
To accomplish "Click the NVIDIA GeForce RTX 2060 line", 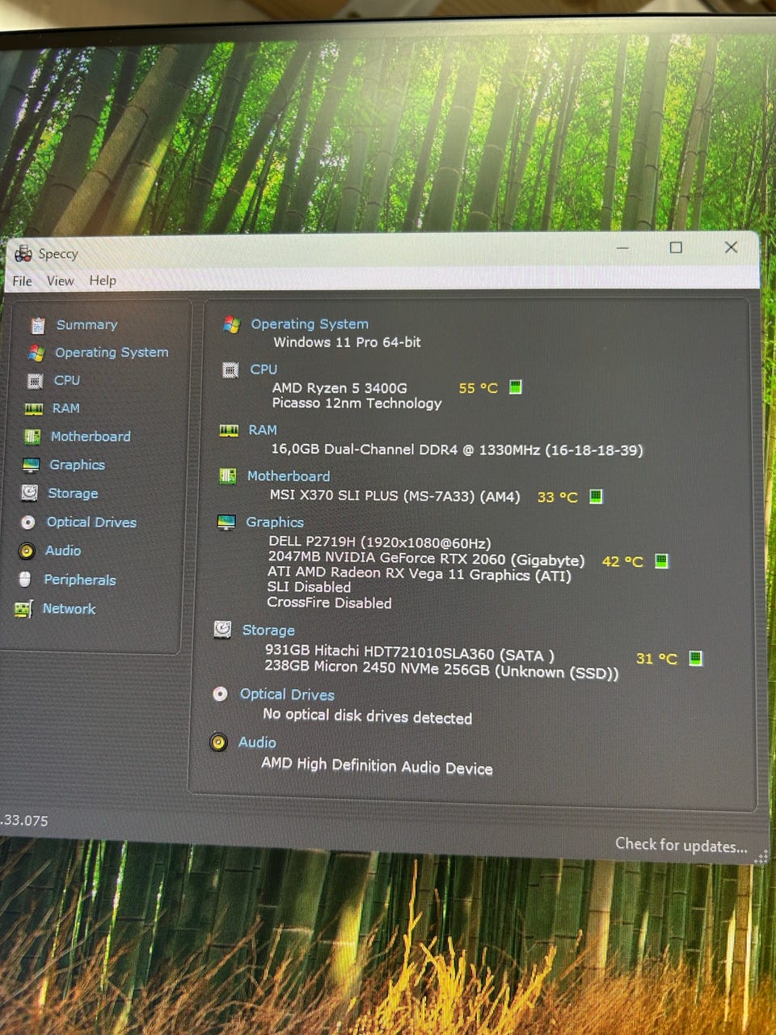I will coord(426,558).
